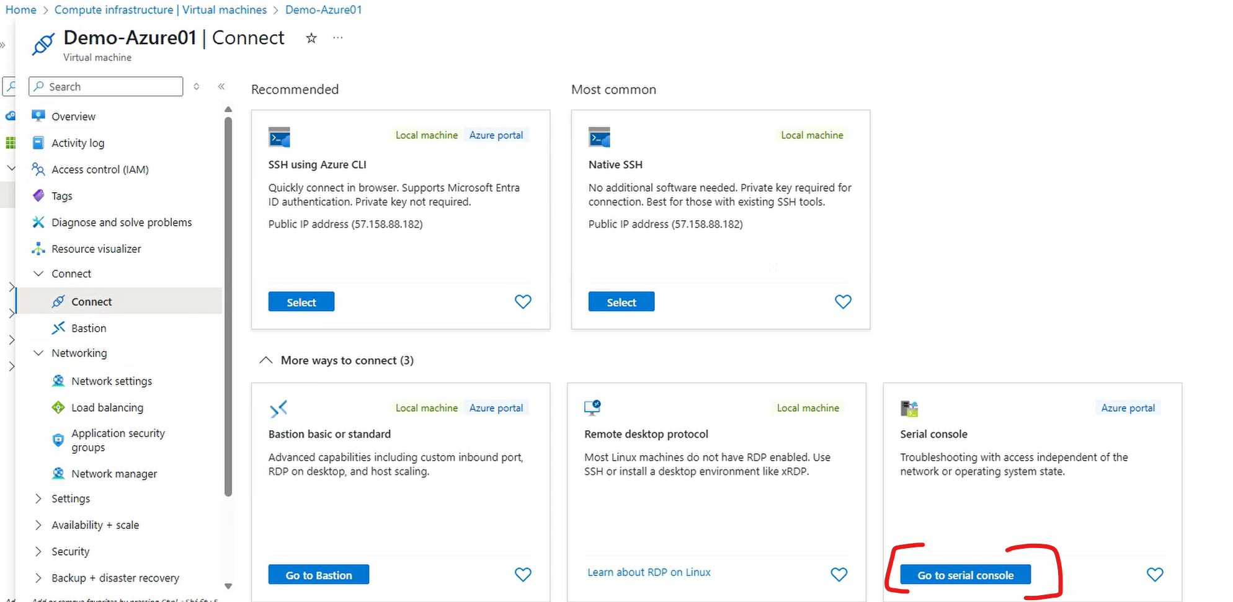1233x602 pixels.
Task: Favorite Native SSH with heart icon
Action: point(843,301)
